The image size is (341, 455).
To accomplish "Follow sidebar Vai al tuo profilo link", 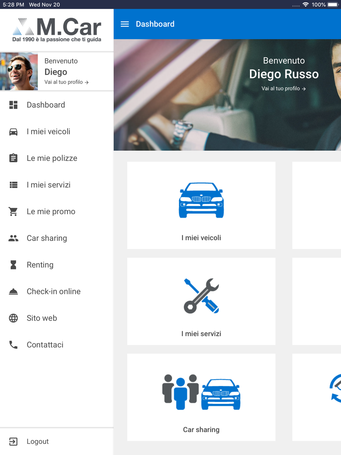I will [x=66, y=82].
